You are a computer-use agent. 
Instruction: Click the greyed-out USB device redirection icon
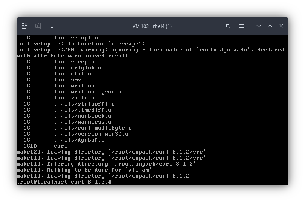(x=38, y=26)
